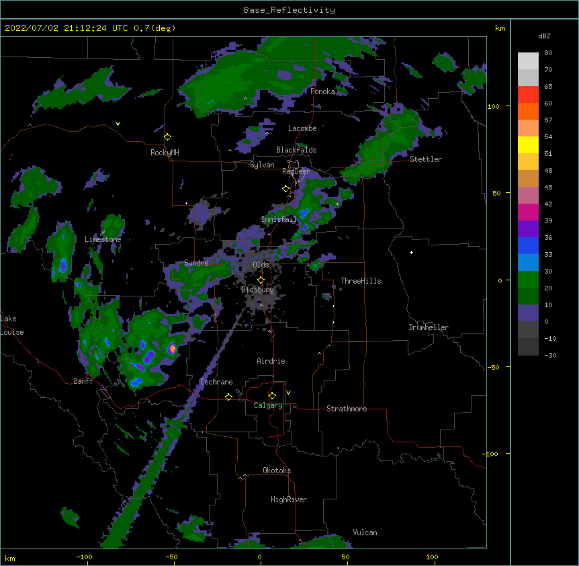Click the Vulcan city label

(x=365, y=532)
